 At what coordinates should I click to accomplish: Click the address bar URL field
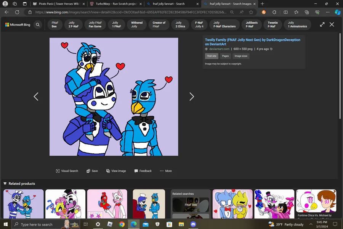(131, 12)
